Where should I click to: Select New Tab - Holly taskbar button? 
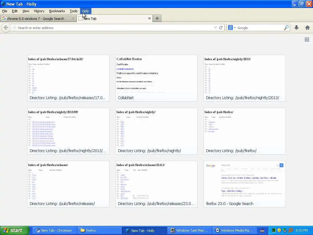click(144, 230)
